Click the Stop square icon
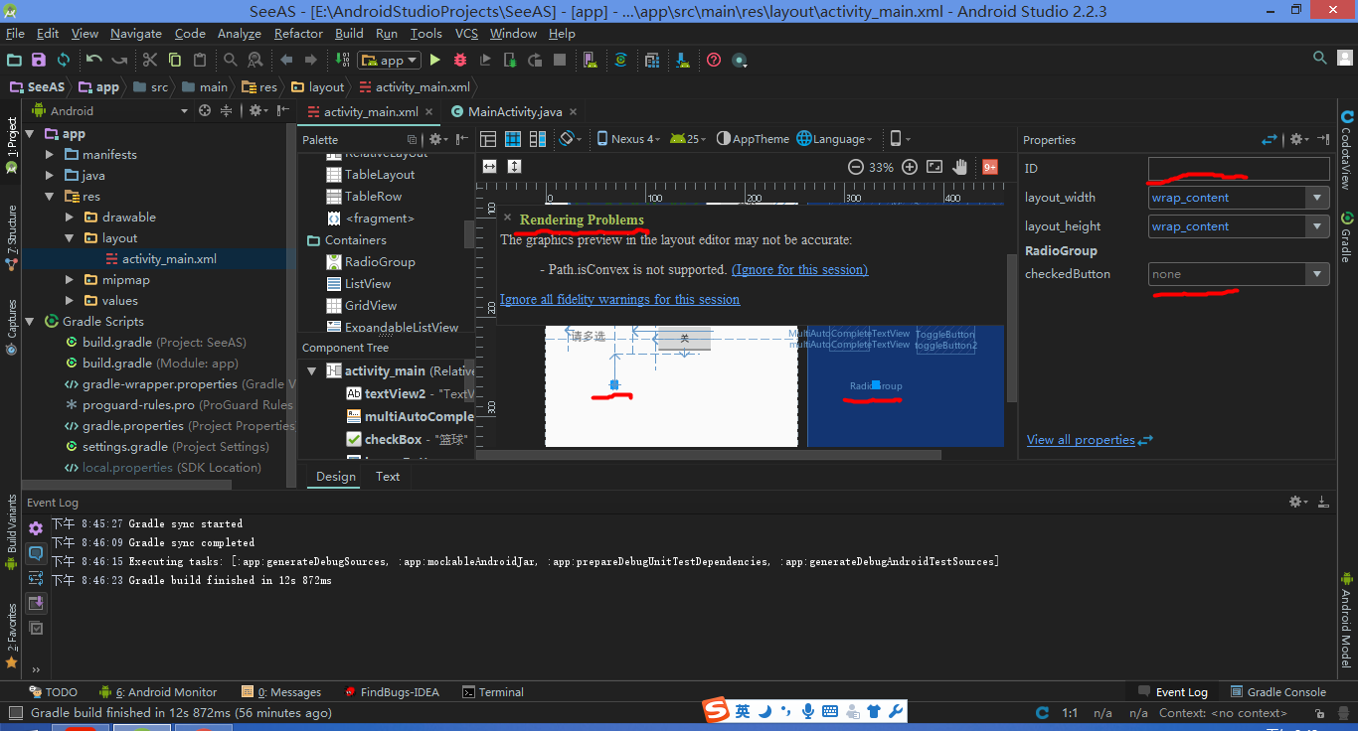The image size is (1358, 731). coord(560,60)
